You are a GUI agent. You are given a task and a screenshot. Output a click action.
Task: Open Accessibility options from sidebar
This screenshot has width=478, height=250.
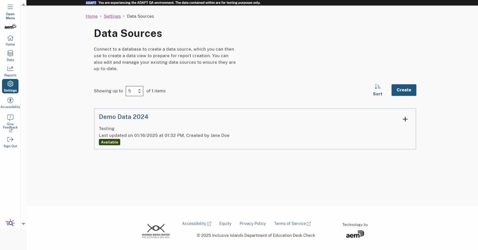click(10, 101)
